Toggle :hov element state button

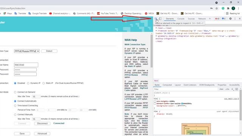(x=221, y=89)
